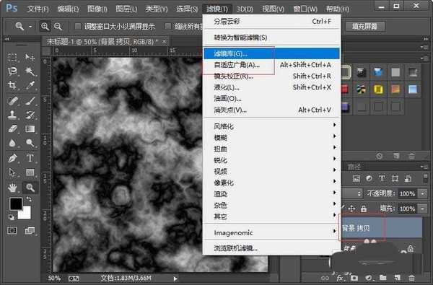Select the Eraser tool

(12, 128)
